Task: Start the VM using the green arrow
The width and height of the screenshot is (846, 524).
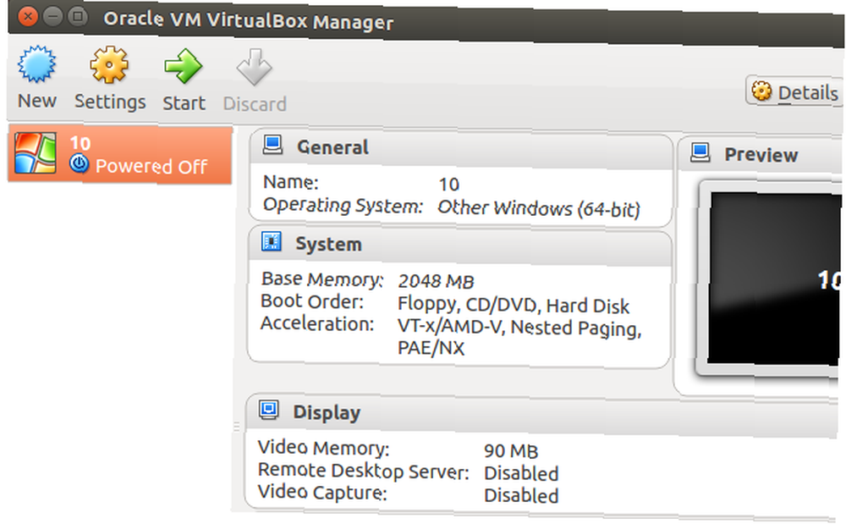Action: tap(184, 66)
